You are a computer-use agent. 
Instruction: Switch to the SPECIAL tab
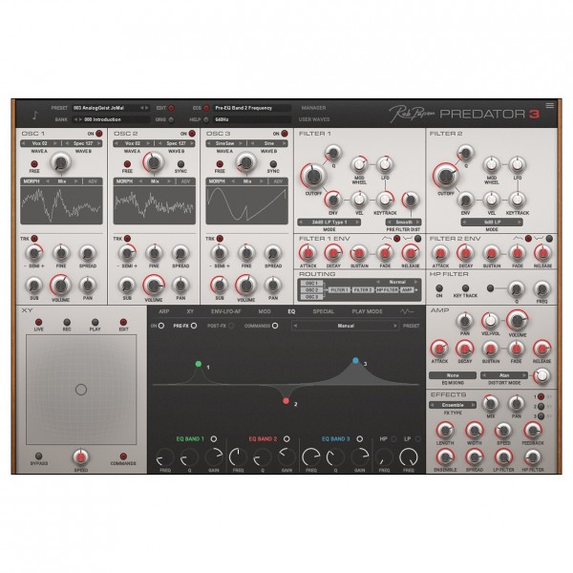tap(324, 311)
